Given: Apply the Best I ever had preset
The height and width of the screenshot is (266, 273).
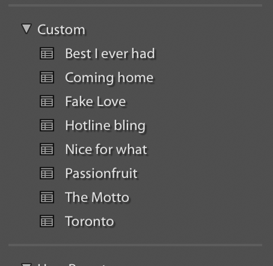Looking at the screenshot, I should click(110, 53).
